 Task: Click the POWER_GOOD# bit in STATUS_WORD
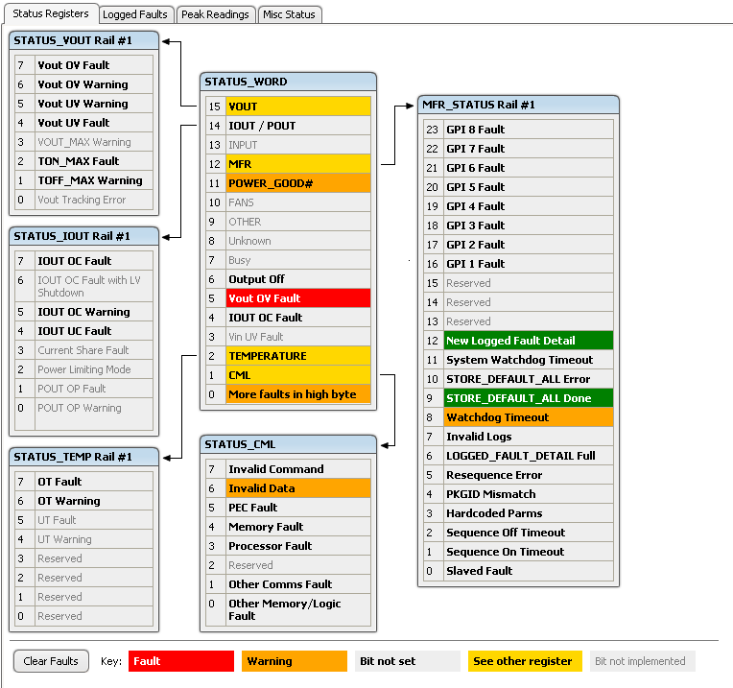click(x=297, y=183)
